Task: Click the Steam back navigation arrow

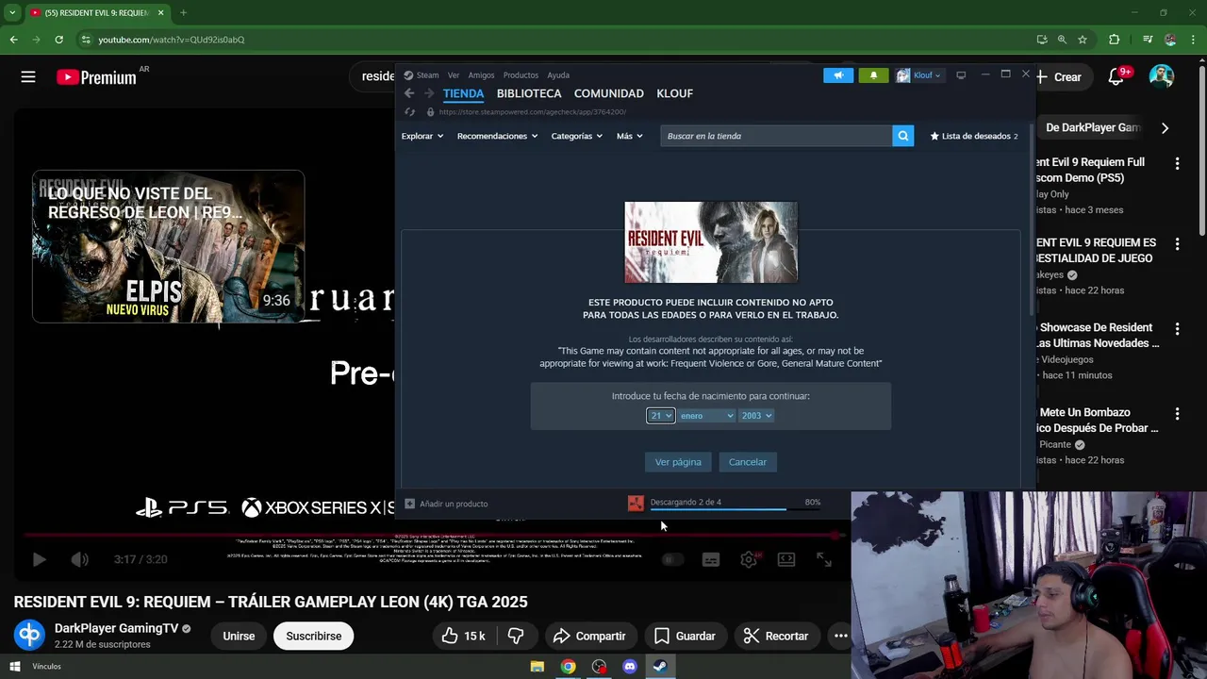Action: pyautogui.click(x=409, y=93)
